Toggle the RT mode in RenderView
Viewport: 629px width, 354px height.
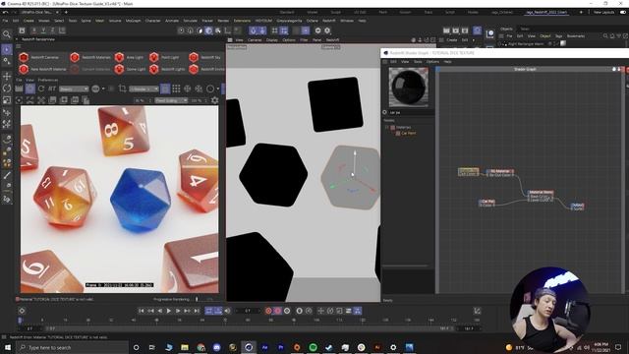click(52, 88)
